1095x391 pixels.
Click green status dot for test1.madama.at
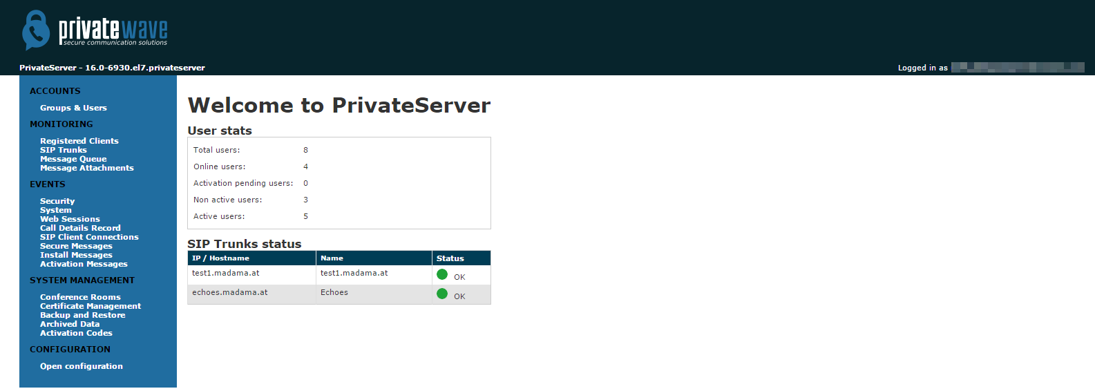pyautogui.click(x=442, y=274)
